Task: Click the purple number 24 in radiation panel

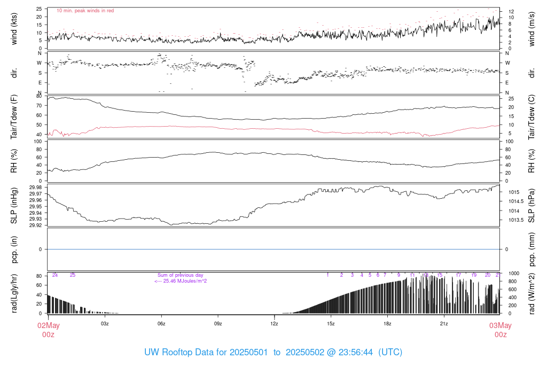Action: [55, 275]
